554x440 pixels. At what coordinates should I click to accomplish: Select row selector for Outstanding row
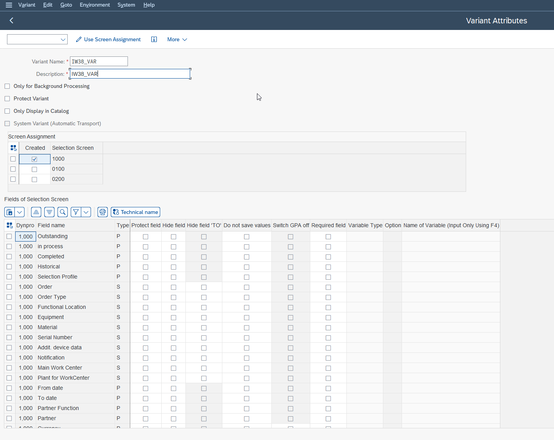[9, 236]
